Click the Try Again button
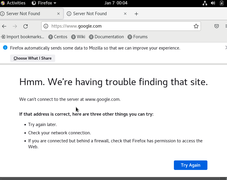Image resolution: width=227 pixels, height=180 pixels. pos(191,165)
